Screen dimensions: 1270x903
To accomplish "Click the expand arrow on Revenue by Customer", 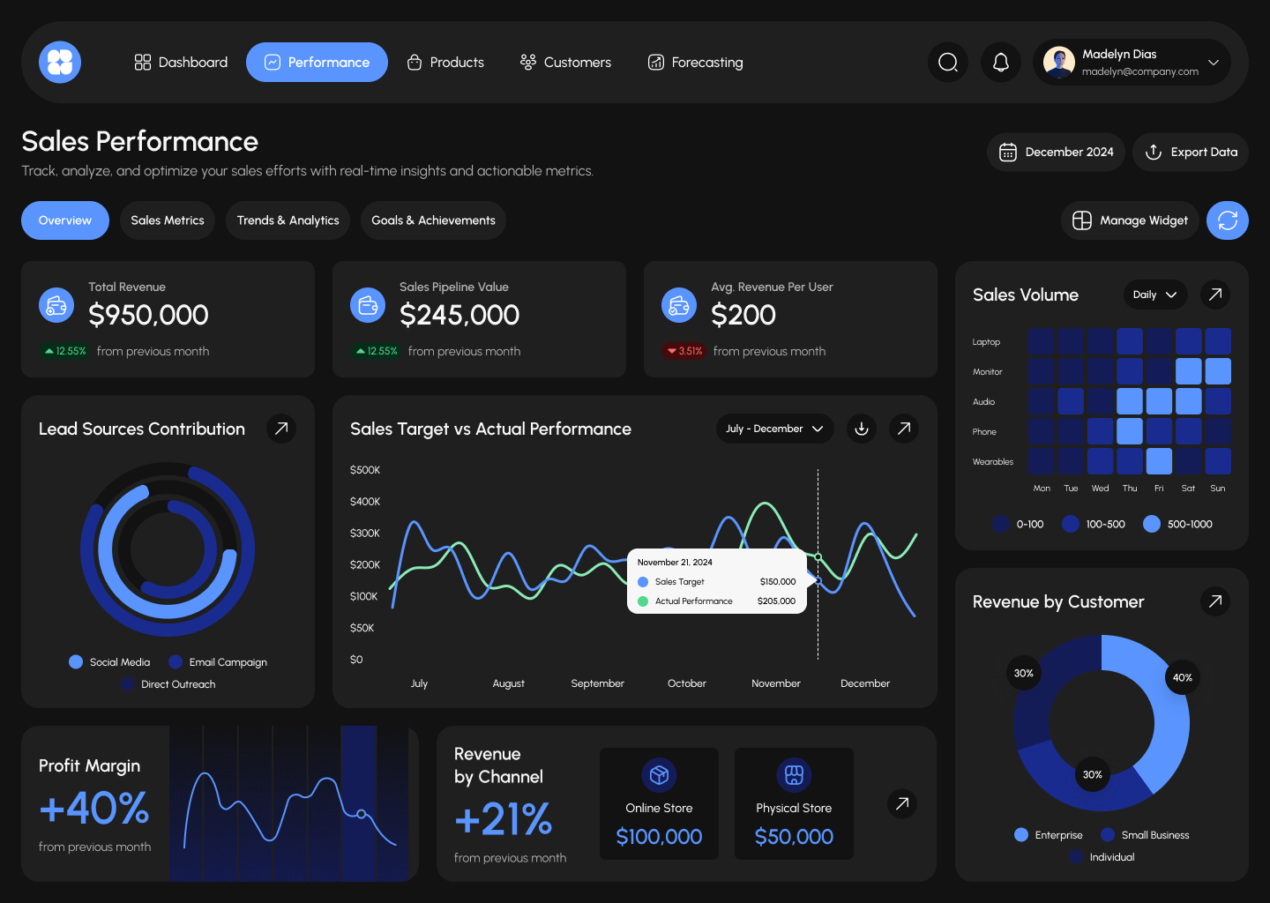I will pos(1215,601).
